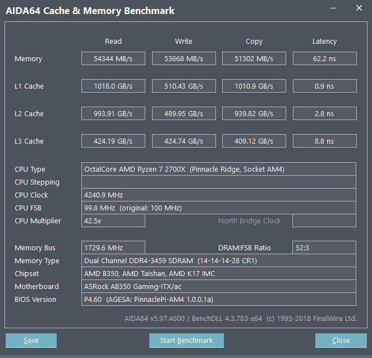Click the L3 Cache Copy value
This screenshot has height=358, width=372.
pyautogui.click(x=254, y=141)
